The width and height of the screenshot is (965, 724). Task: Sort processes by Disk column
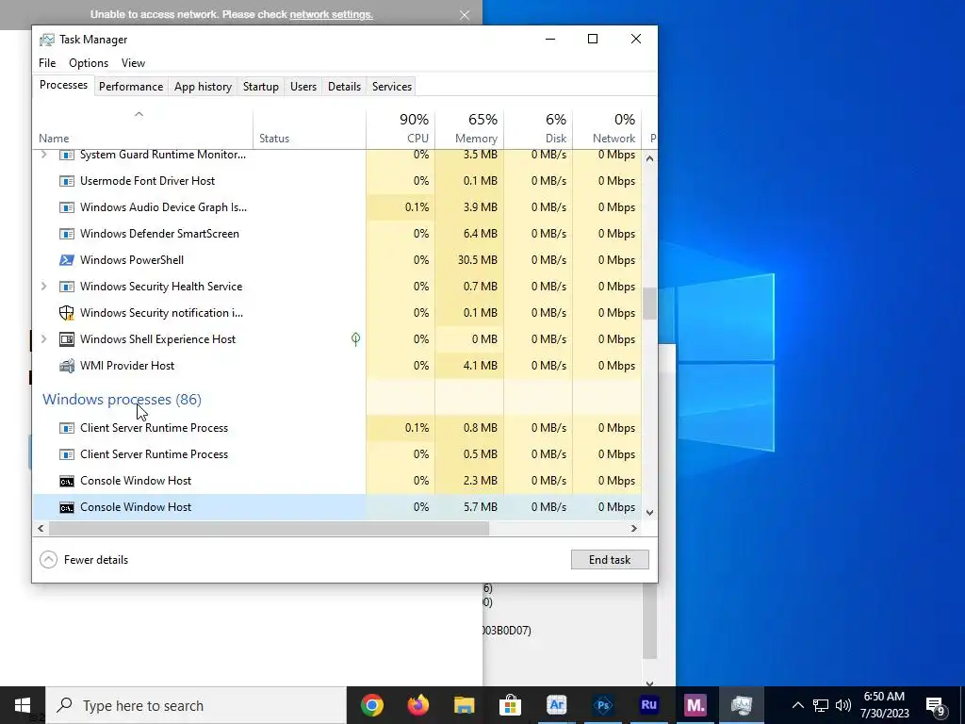[x=538, y=128]
